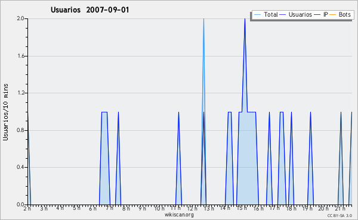The height and width of the screenshot is (220, 358).
Task: Click the 21 h tick label
Action: [x=340, y=208]
